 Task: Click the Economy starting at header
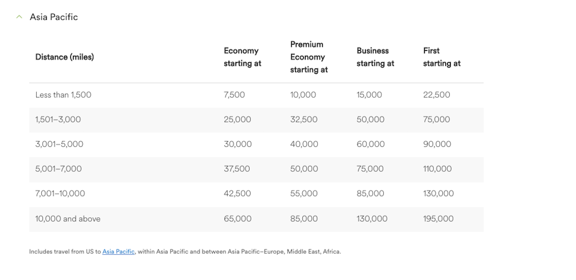click(242, 57)
